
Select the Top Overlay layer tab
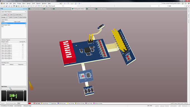(x=70, y=103)
